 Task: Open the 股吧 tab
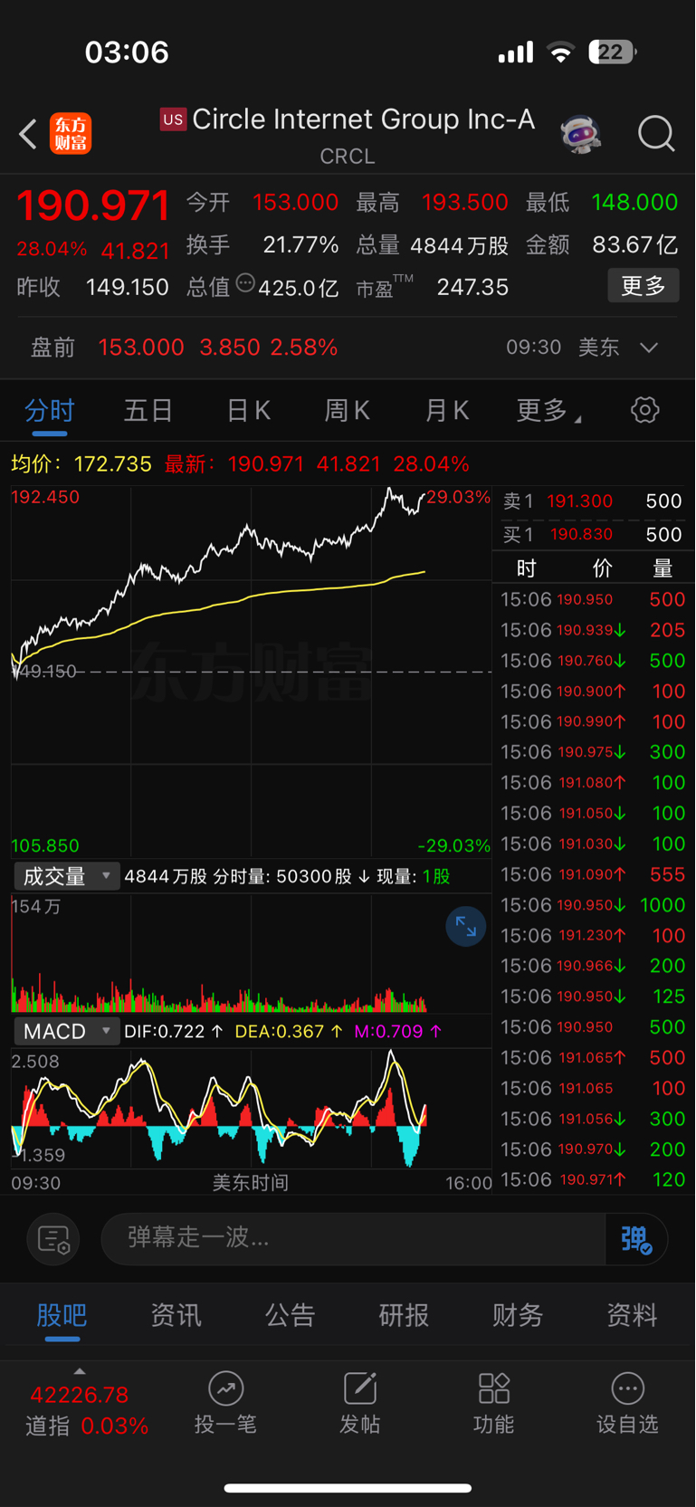click(62, 1315)
